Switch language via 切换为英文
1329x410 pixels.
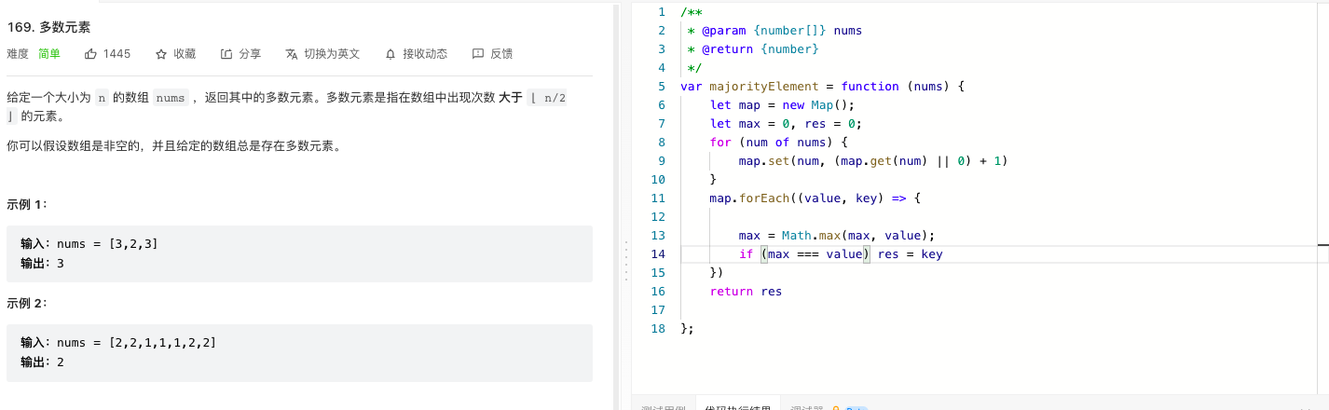point(332,54)
